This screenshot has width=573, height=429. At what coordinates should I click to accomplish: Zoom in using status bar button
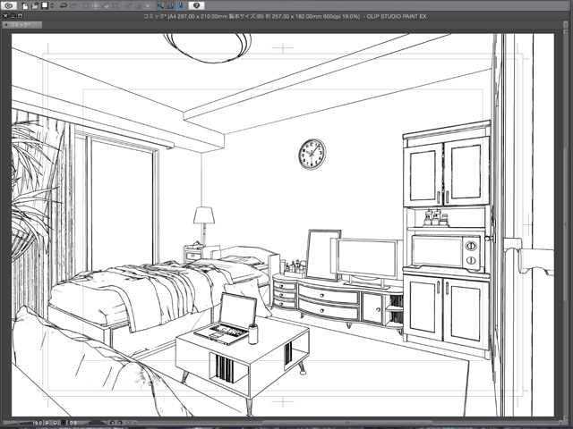56,423
